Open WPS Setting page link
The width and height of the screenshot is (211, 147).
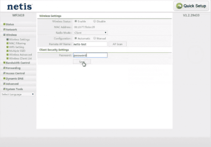coord(17,47)
